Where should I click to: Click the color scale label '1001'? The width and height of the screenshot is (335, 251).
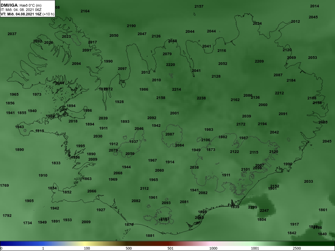(x=255, y=248)
